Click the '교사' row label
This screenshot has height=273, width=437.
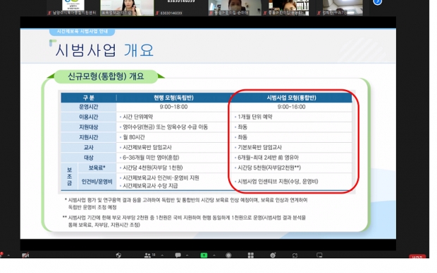pos(89,148)
